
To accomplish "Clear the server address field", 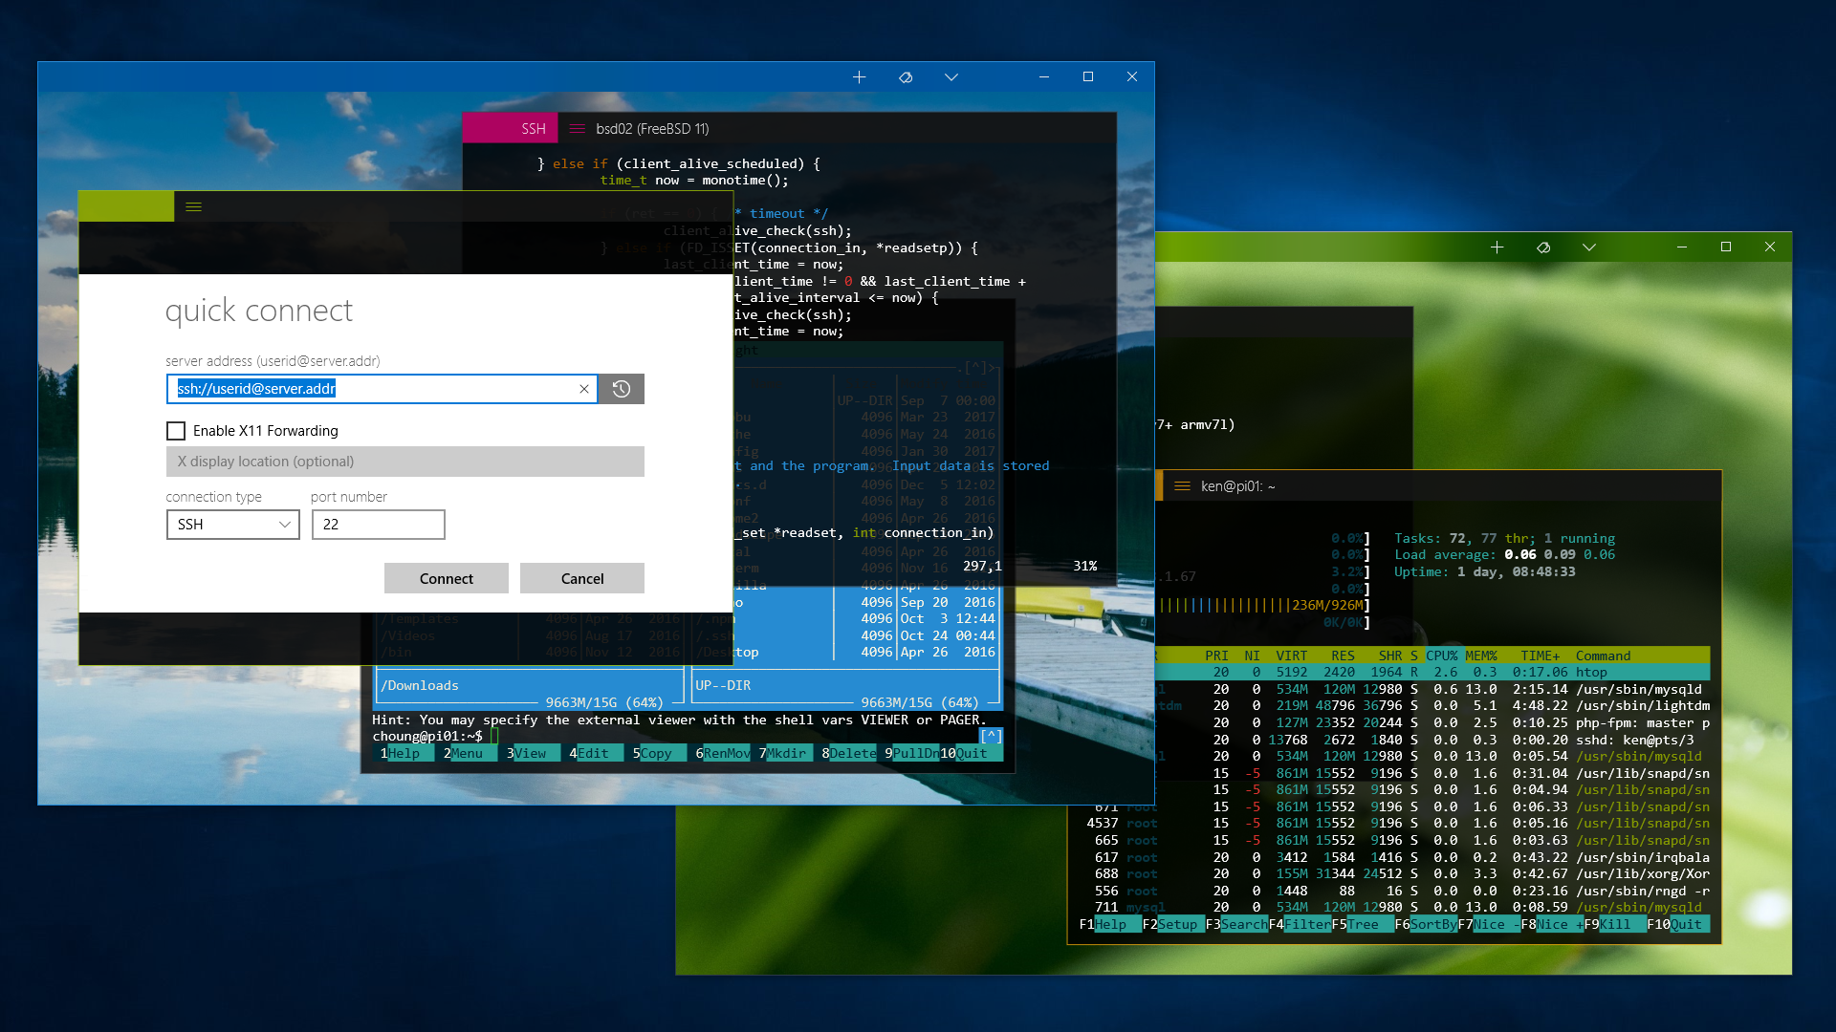I will click(584, 389).
